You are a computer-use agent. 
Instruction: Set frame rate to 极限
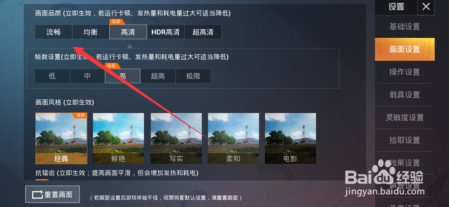[x=193, y=76]
